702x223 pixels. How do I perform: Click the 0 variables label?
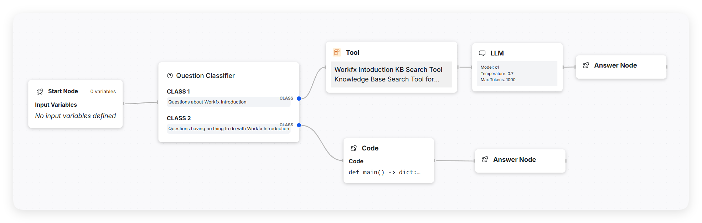103,92
